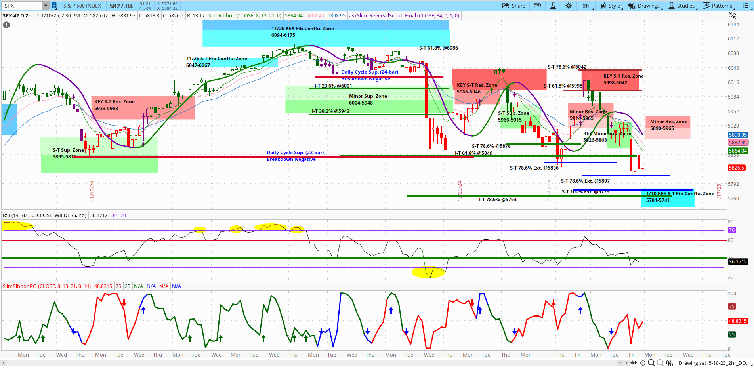Open the 2h timeframe dropdown

click(586, 6)
